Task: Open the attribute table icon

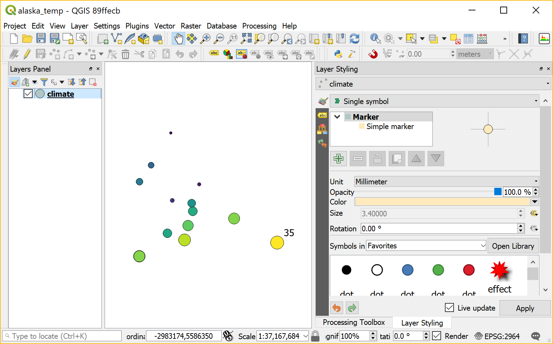Action: pos(468,39)
